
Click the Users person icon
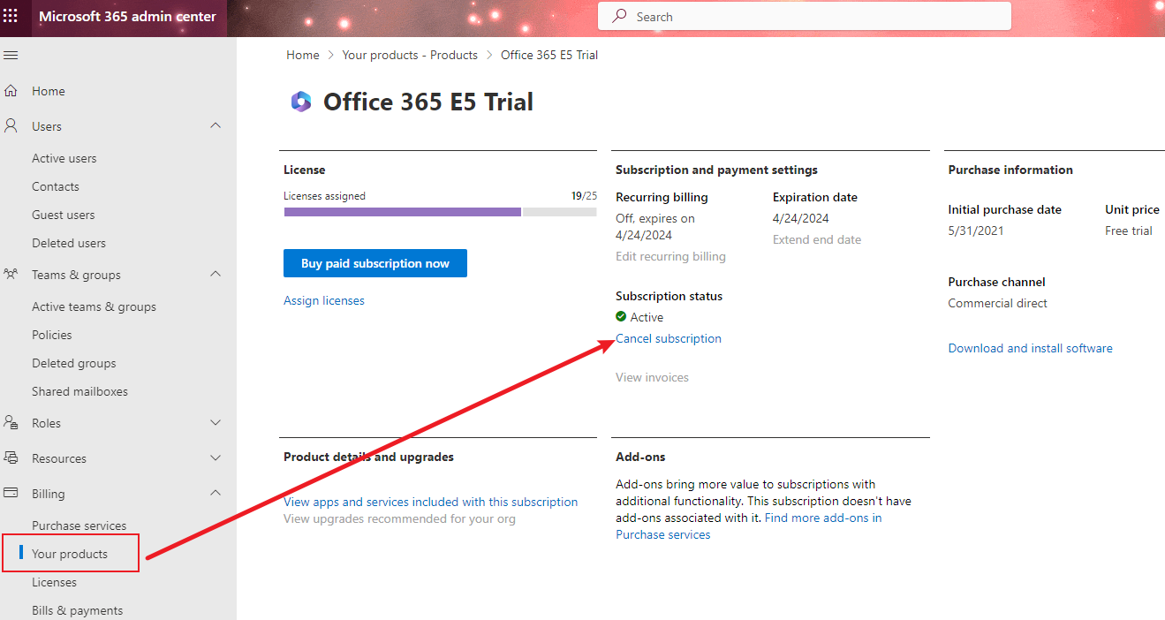[x=11, y=126]
